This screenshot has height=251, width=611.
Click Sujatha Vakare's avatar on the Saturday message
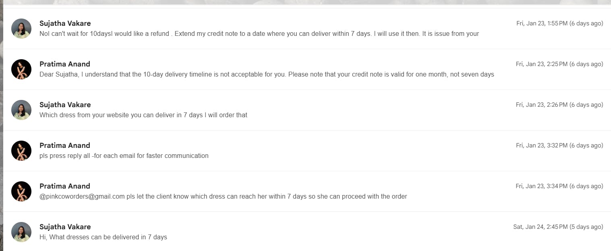pyautogui.click(x=21, y=232)
